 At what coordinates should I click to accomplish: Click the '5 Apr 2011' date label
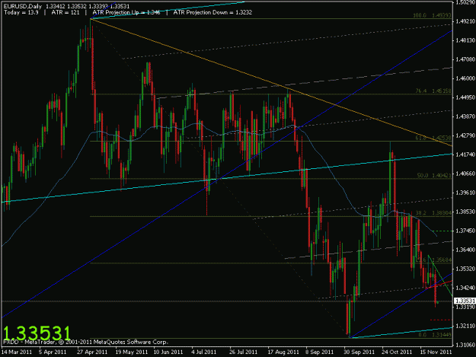(x=53, y=352)
